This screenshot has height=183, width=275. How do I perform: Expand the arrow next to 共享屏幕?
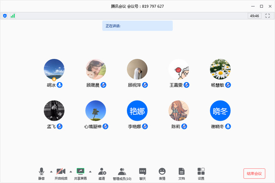pos(90,171)
